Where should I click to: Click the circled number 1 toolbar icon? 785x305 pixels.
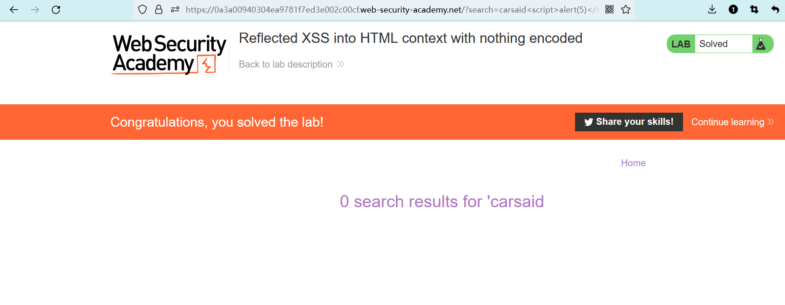tap(733, 9)
